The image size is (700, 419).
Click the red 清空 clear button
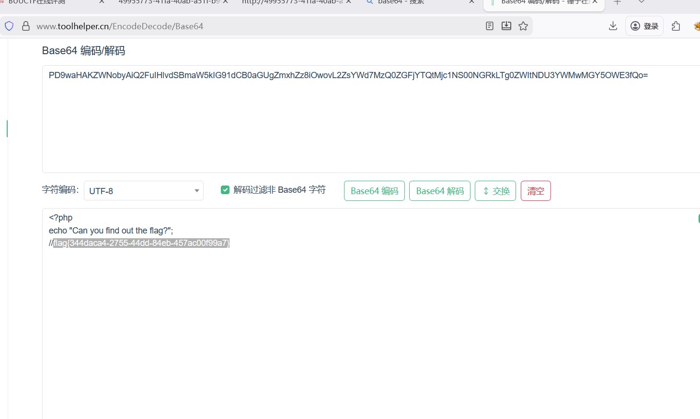coord(535,191)
